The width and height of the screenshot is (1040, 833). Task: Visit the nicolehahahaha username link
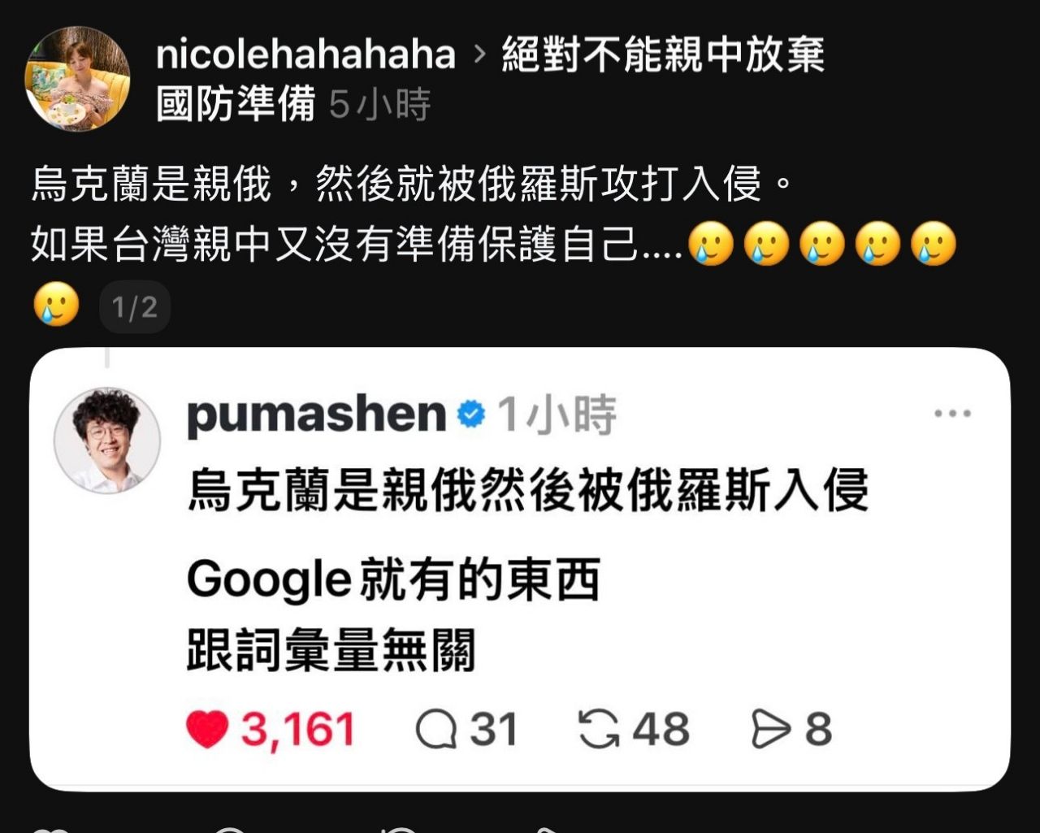(305, 54)
